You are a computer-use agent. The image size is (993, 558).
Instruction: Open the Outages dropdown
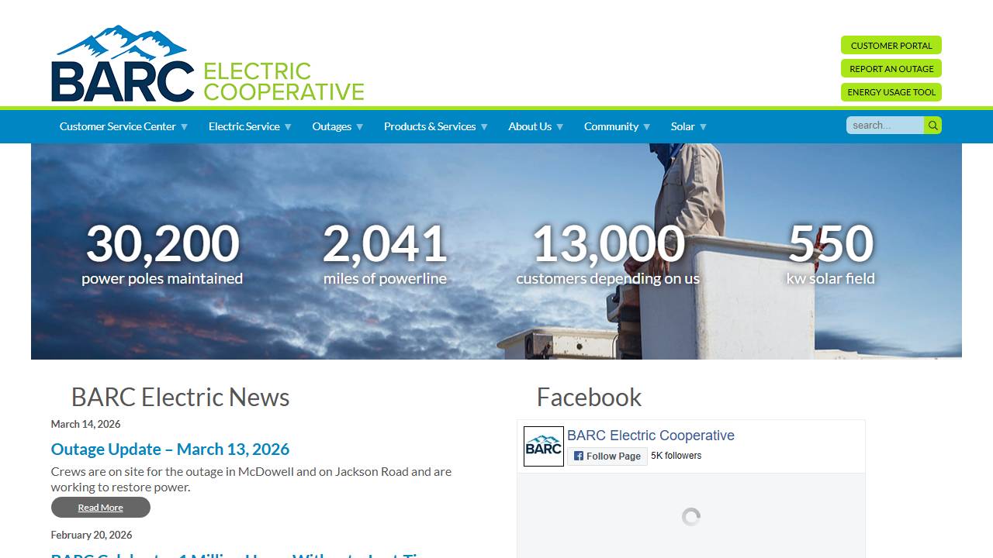point(331,126)
